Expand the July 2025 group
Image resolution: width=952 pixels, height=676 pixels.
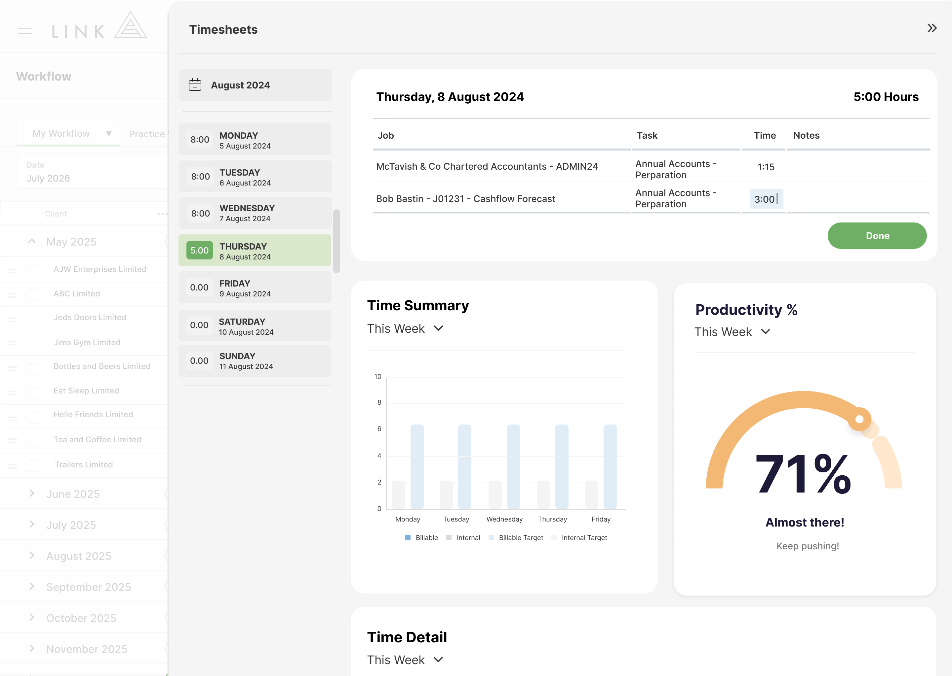coord(32,524)
